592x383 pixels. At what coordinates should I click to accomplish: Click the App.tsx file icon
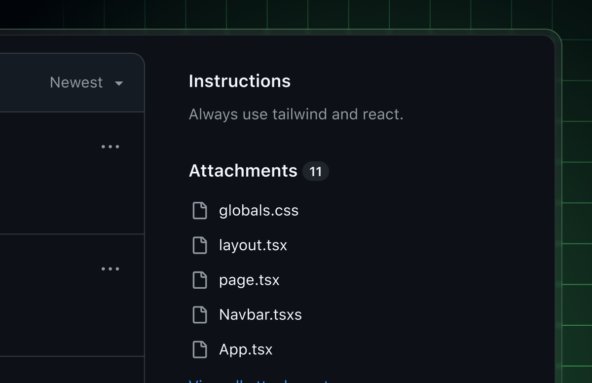tap(200, 349)
